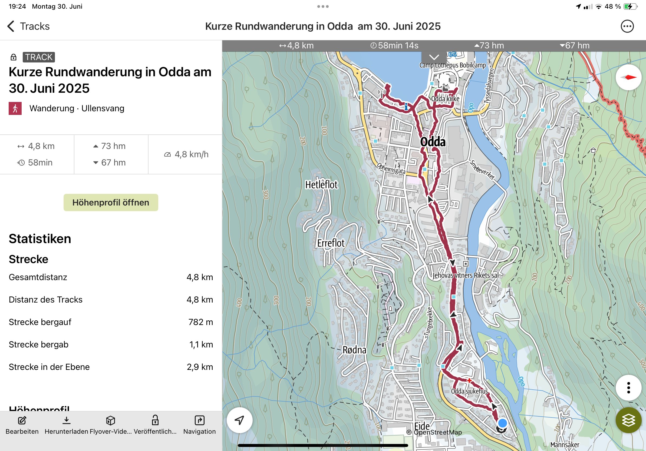The height and width of the screenshot is (451, 646).
Task: Open OpenStreetMap attribution link
Action: click(434, 432)
